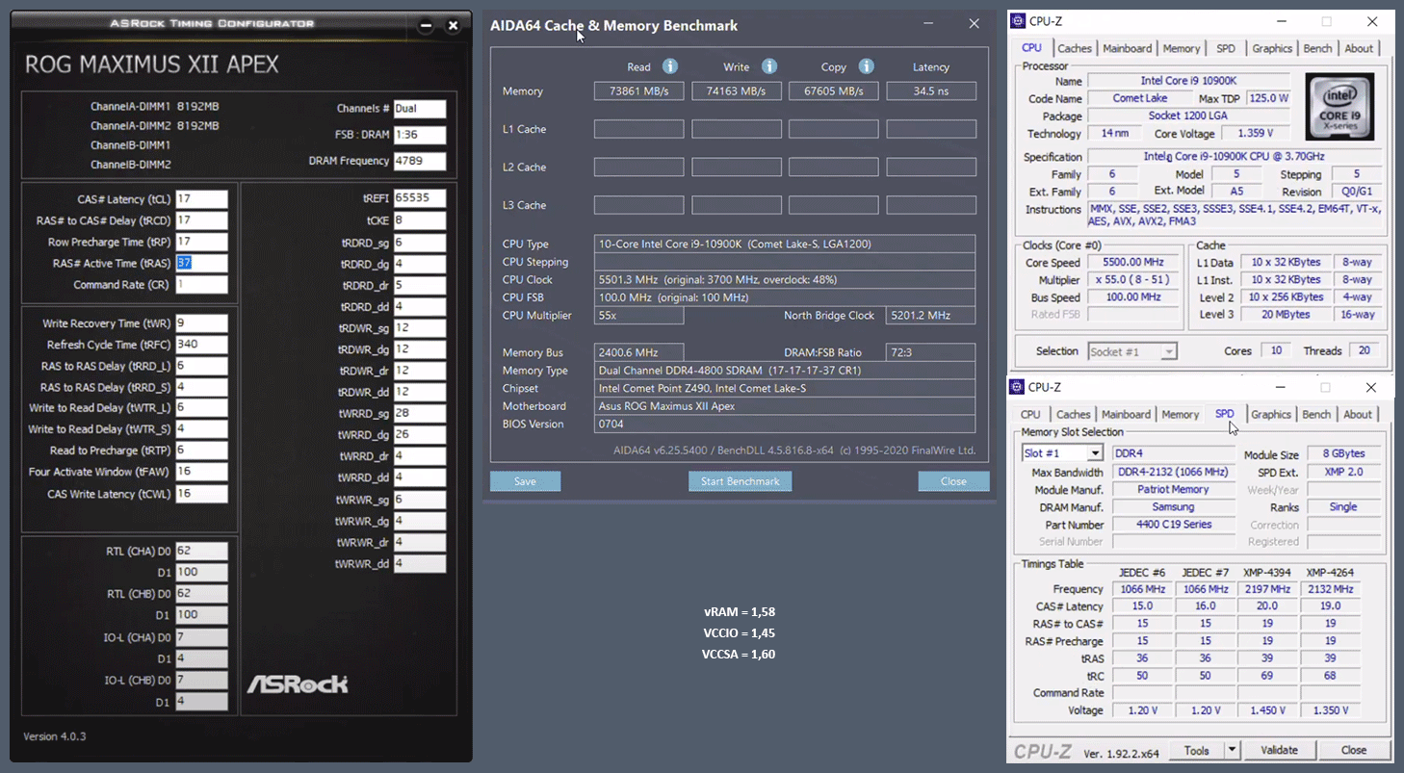Click the Core Speed value 5500.00 MHz
1404x773 pixels.
tap(1134, 262)
